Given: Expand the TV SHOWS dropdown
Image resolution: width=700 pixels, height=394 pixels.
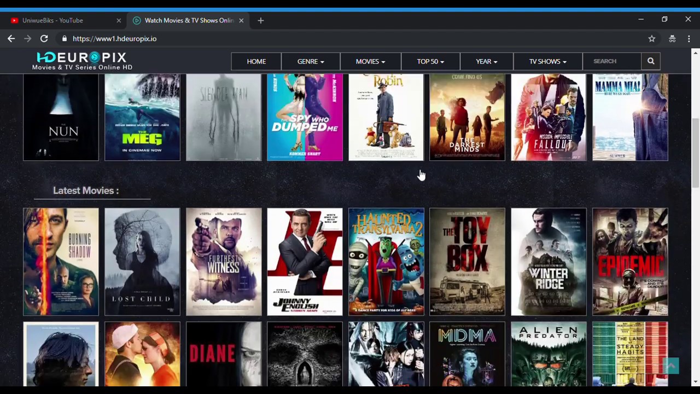Looking at the screenshot, I should pyautogui.click(x=547, y=61).
